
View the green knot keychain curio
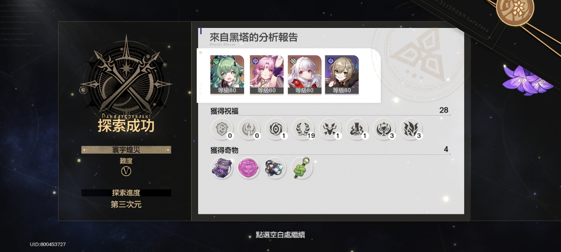(302, 168)
